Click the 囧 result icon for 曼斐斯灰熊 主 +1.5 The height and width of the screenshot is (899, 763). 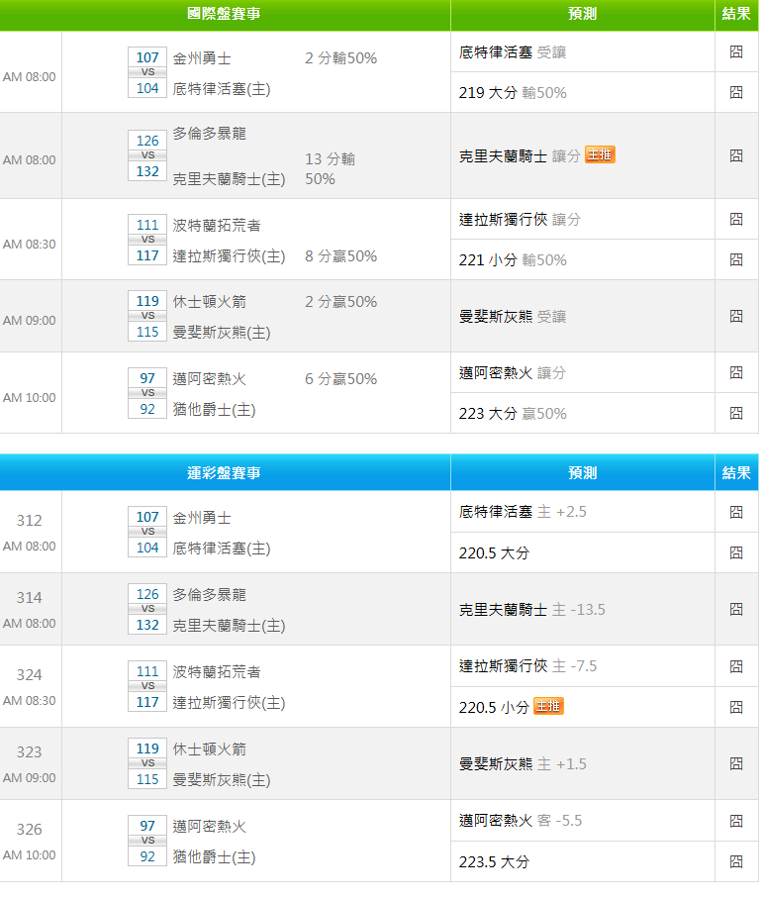(x=736, y=763)
